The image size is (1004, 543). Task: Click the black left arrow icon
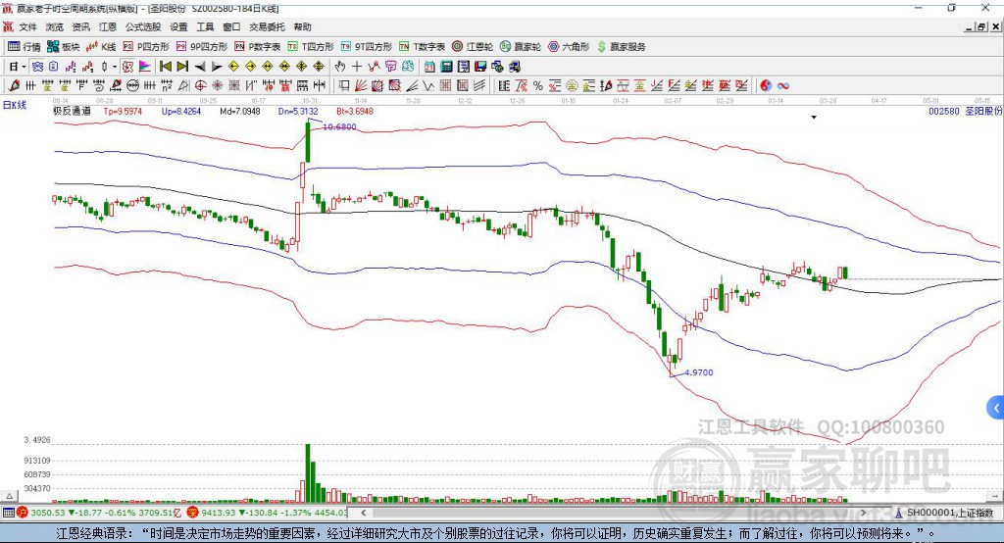(200, 67)
